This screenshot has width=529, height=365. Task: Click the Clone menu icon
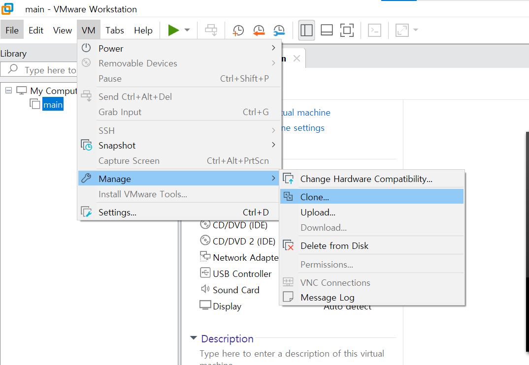point(288,196)
